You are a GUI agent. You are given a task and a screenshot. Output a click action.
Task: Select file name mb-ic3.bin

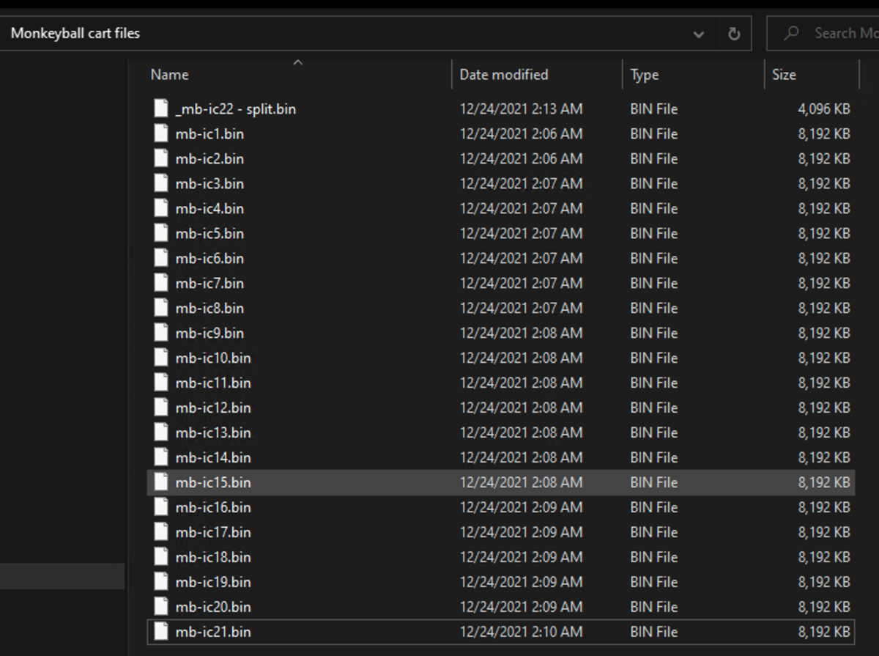click(x=209, y=184)
